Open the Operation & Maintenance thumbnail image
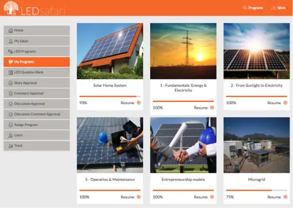293x208 pixels. click(x=110, y=145)
